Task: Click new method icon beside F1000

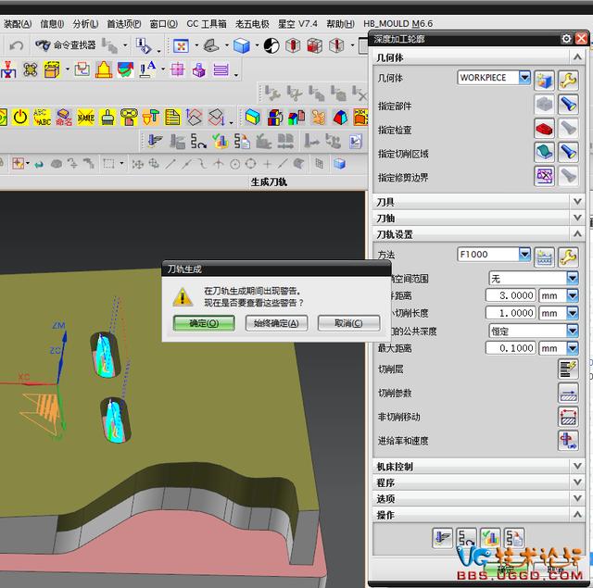Action: click(x=544, y=257)
